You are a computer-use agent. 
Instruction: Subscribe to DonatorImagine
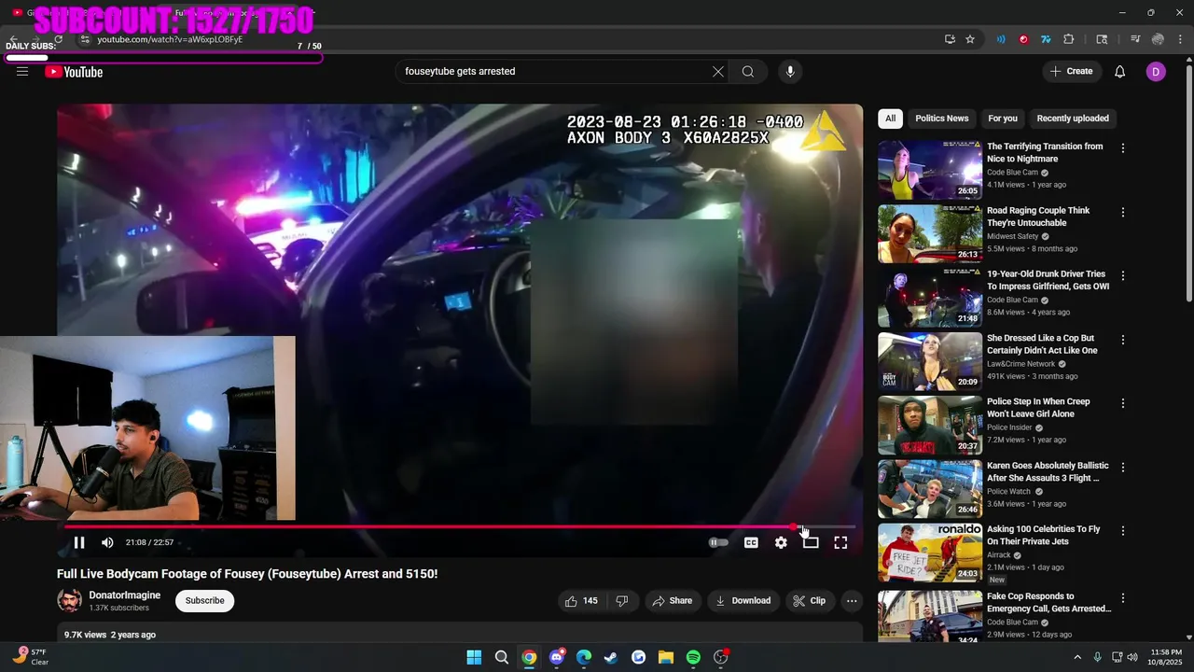[x=204, y=601]
